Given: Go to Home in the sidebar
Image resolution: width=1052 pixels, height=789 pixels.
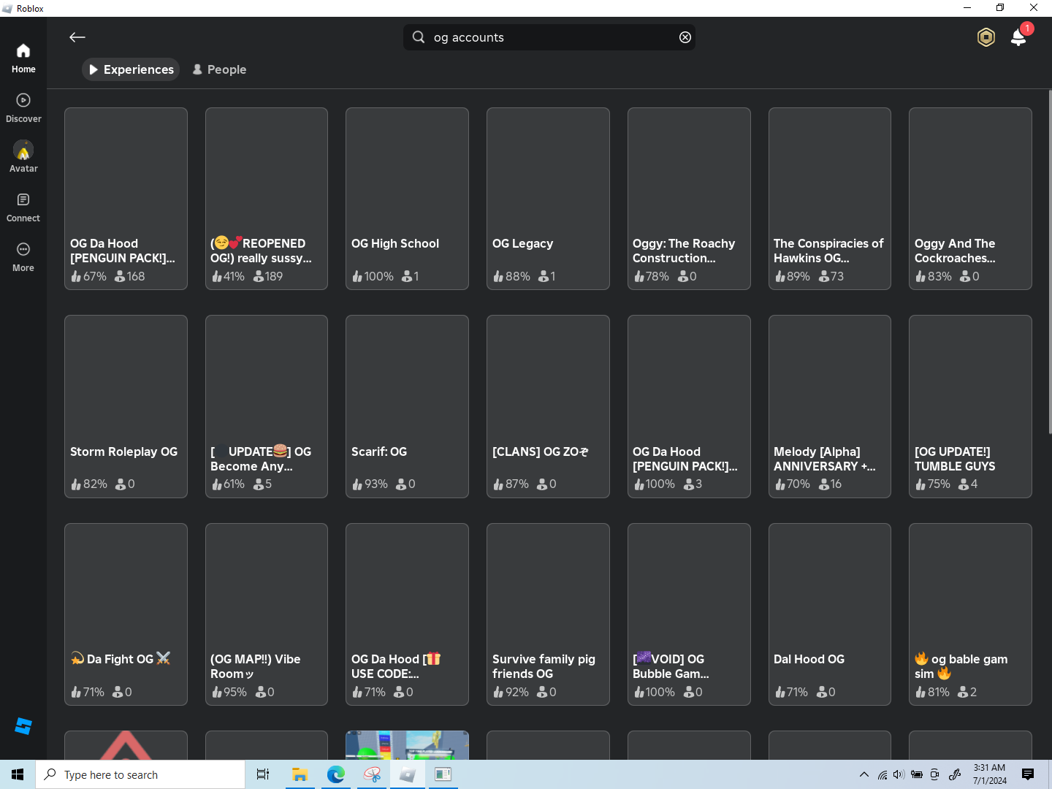Looking at the screenshot, I should tap(23, 58).
